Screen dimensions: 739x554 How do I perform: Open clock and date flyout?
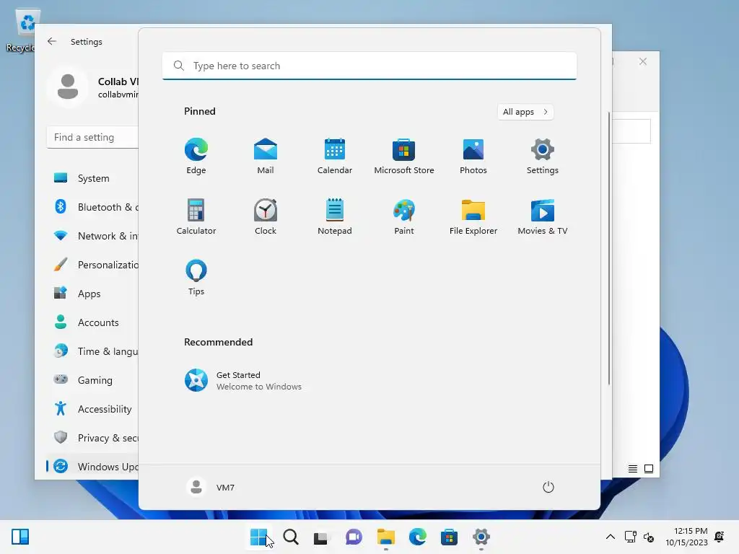point(687,537)
